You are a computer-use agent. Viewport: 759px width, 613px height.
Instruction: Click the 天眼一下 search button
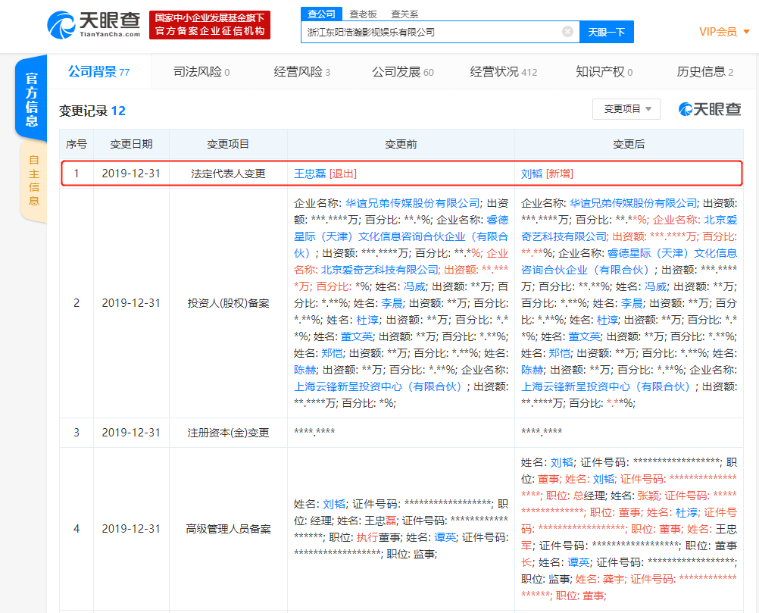606,31
